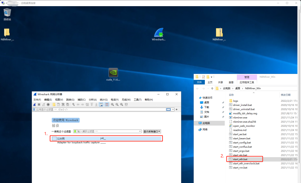Image resolution: width=301 pixels, height=183 pixels.
Task: Click Zoom out icon in Wireshark toolbar
Action: click(117, 104)
